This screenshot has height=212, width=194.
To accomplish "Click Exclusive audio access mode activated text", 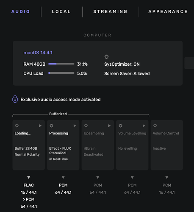I will [x=61, y=100].
